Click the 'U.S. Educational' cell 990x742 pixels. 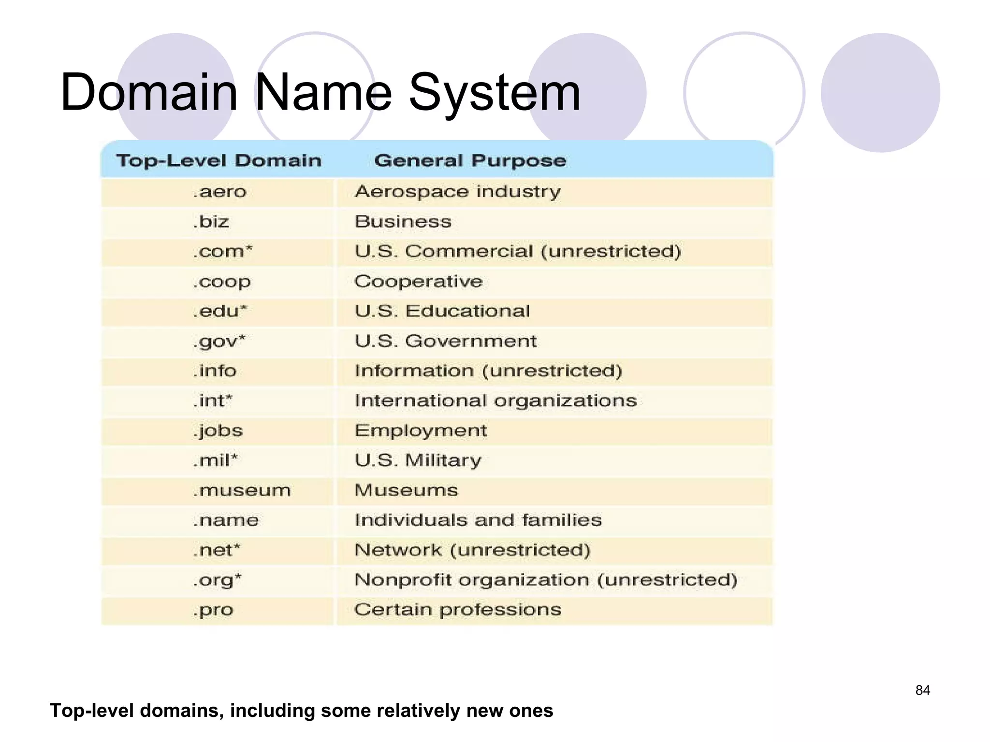(555, 312)
